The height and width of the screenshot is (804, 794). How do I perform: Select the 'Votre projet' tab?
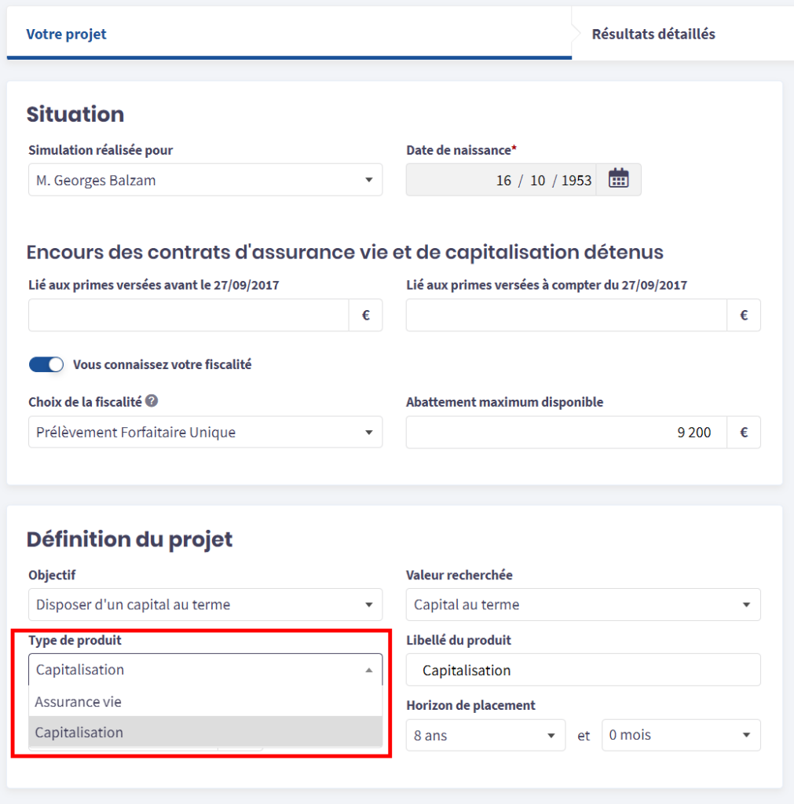67,34
